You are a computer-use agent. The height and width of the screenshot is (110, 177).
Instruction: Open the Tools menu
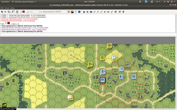pyautogui.click(x=7, y=8)
